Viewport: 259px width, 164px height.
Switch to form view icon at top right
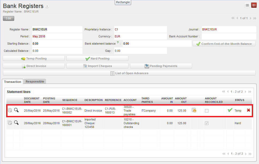pos(254,5)
